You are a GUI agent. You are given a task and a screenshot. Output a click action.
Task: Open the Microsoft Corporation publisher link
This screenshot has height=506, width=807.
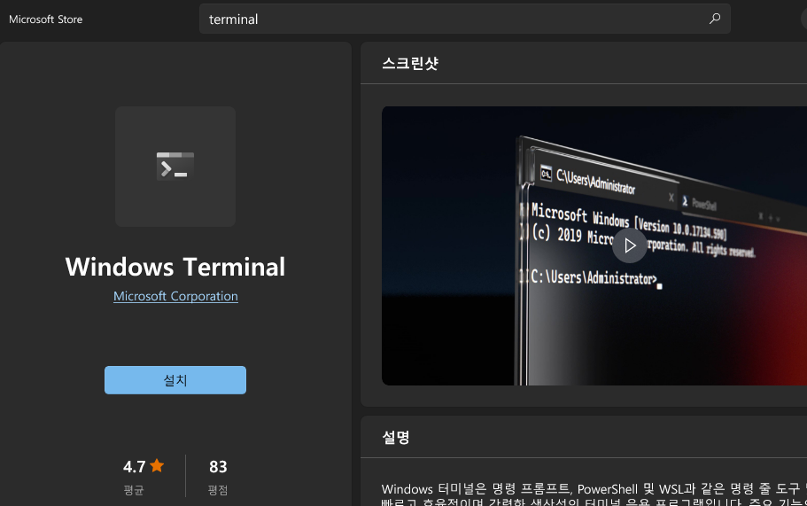(175, 296)
